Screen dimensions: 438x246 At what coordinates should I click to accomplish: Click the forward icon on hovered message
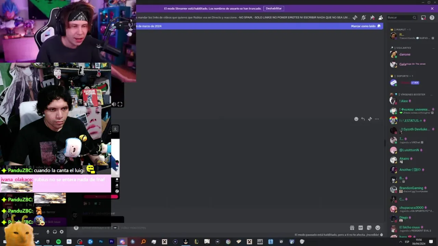tap(370, 119)
